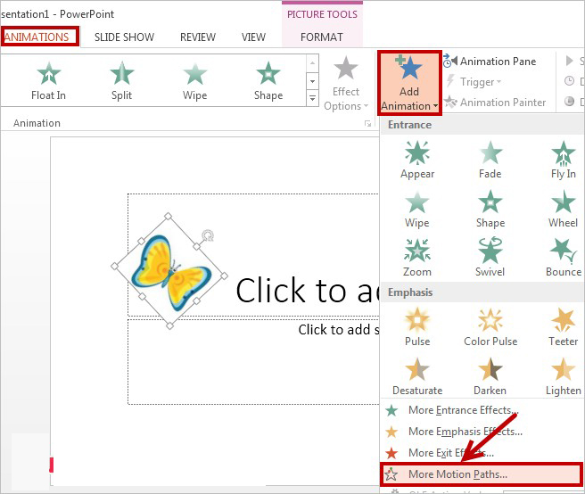Screen dimensions: 585x494
Task: Switch to the REVIEW tab
Action: click(x=198, y=37)
